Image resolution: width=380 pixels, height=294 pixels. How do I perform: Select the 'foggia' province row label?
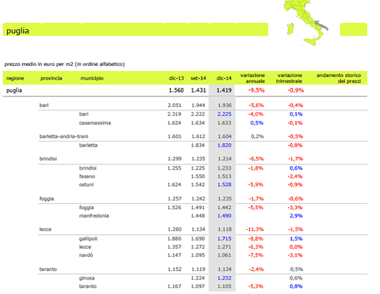47,199
